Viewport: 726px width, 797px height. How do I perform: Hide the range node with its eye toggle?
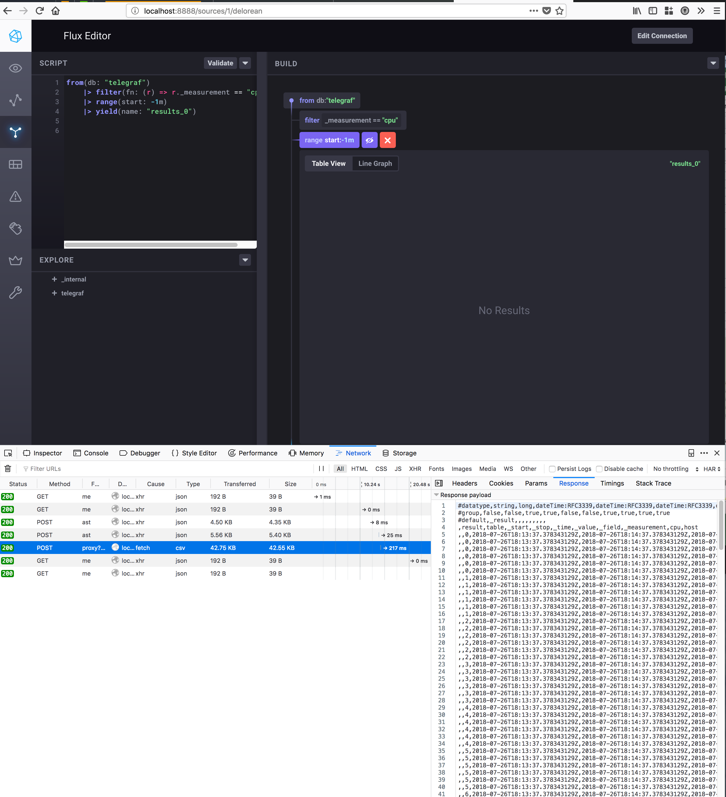369,140
